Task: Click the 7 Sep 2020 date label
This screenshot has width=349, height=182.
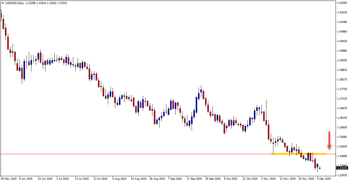Action: [x=174, y=179]
